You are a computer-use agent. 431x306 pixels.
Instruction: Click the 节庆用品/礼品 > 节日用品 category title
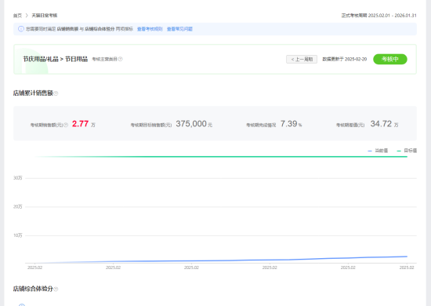(56, 59)
